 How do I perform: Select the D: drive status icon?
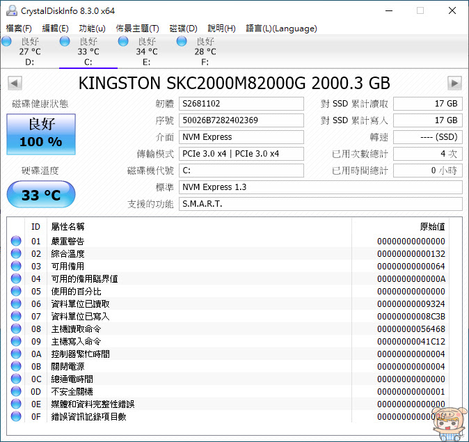(x=6, y=41)
